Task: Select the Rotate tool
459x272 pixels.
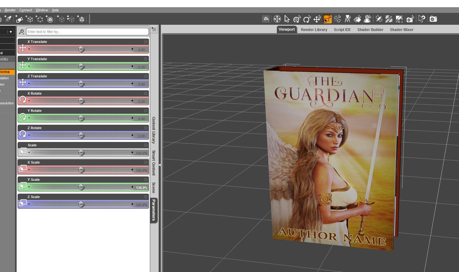Action: coord(307,19)
